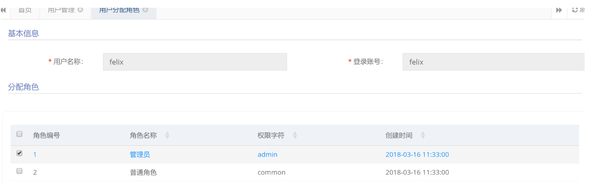Sort table by 角色名称 sort arrows
This screenshot has width=592, height=186.
click(x=167, y=136)
